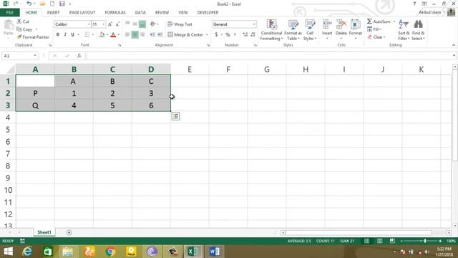Click the Undo icon in quick access toolbar

tap(29, 4)
